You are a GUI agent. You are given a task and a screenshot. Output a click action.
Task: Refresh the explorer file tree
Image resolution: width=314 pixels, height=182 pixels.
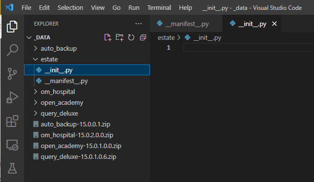coord(131,37)
